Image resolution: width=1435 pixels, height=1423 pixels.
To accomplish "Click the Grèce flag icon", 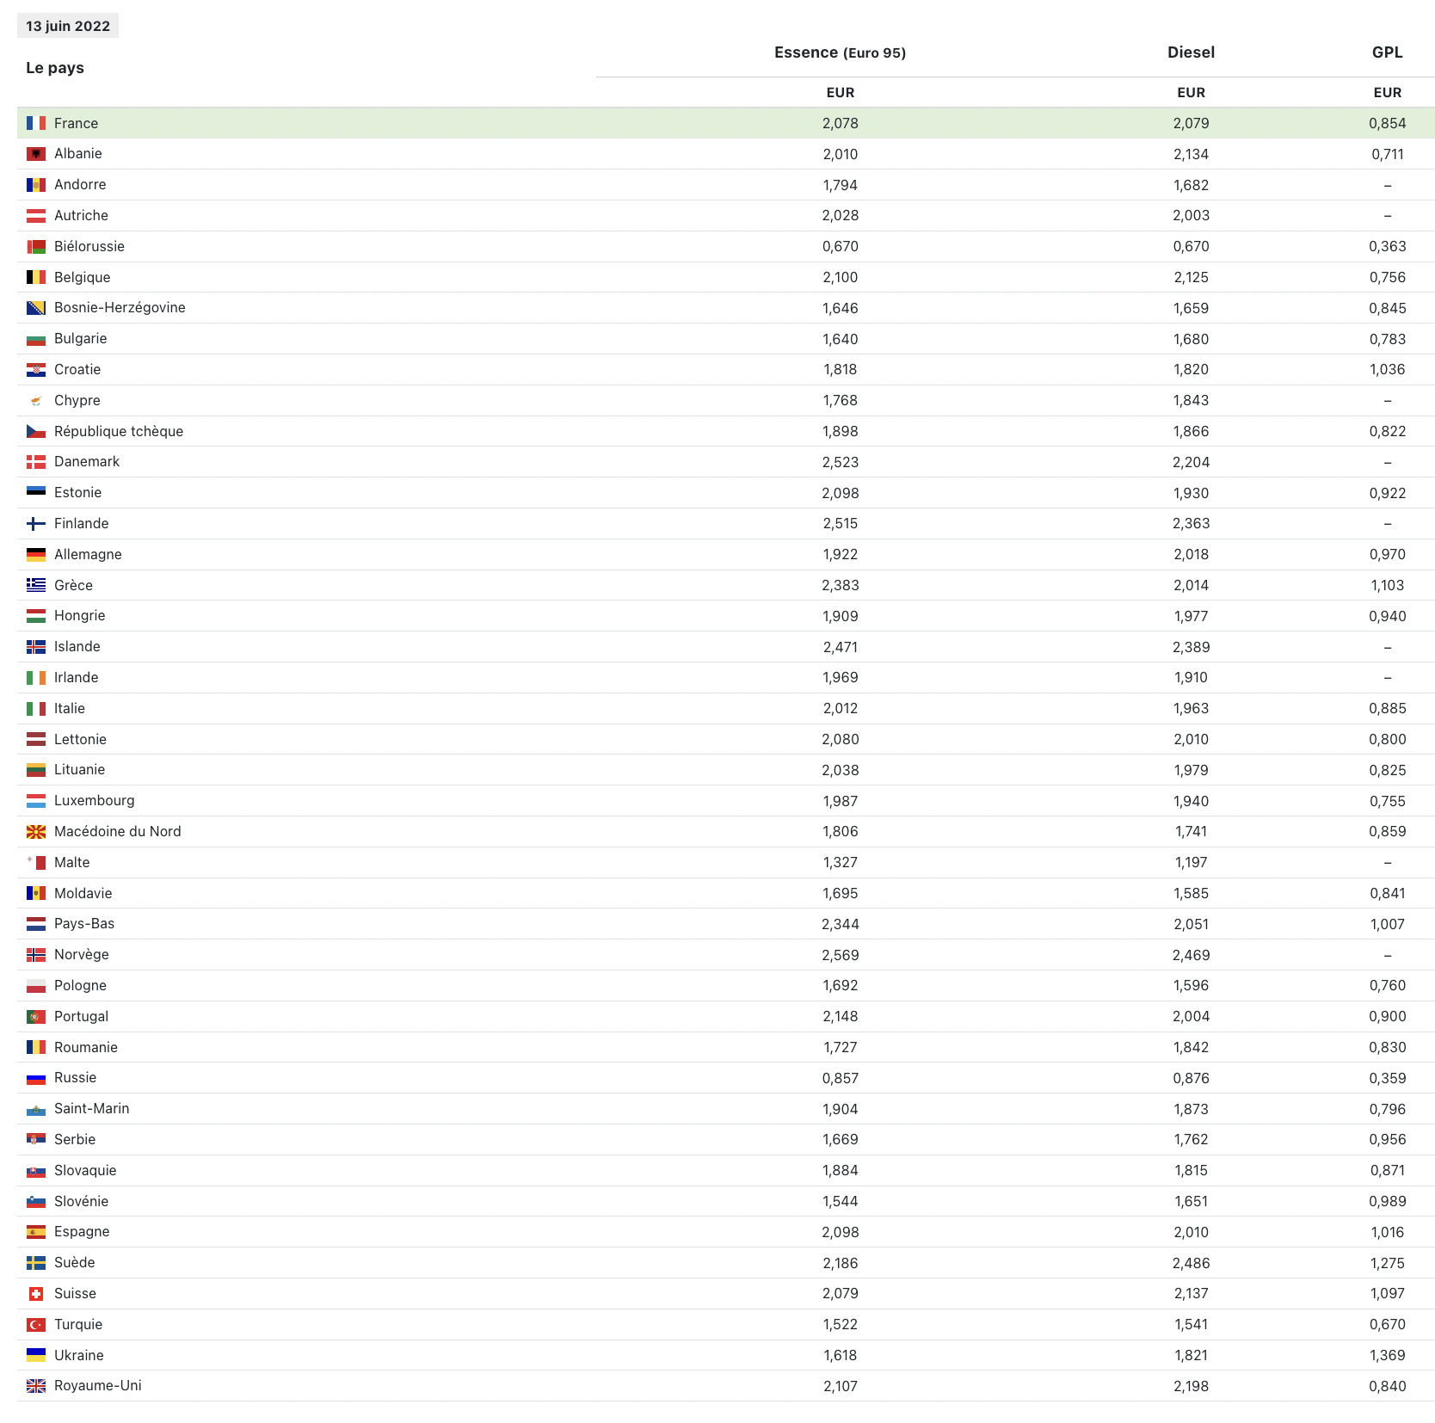I will 35,585.
